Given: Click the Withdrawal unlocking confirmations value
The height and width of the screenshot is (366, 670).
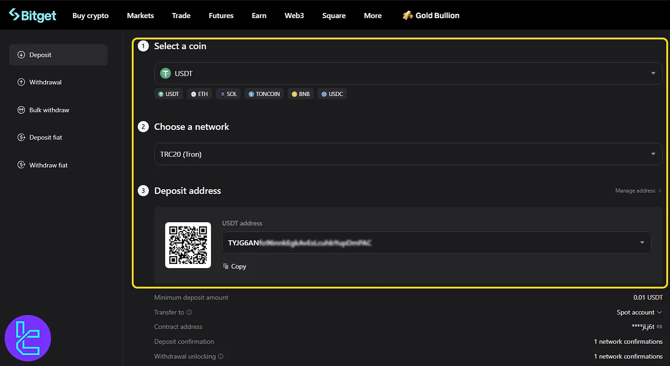Looking at the screenshot, I should pyautogui.click(x=628, y=356).
